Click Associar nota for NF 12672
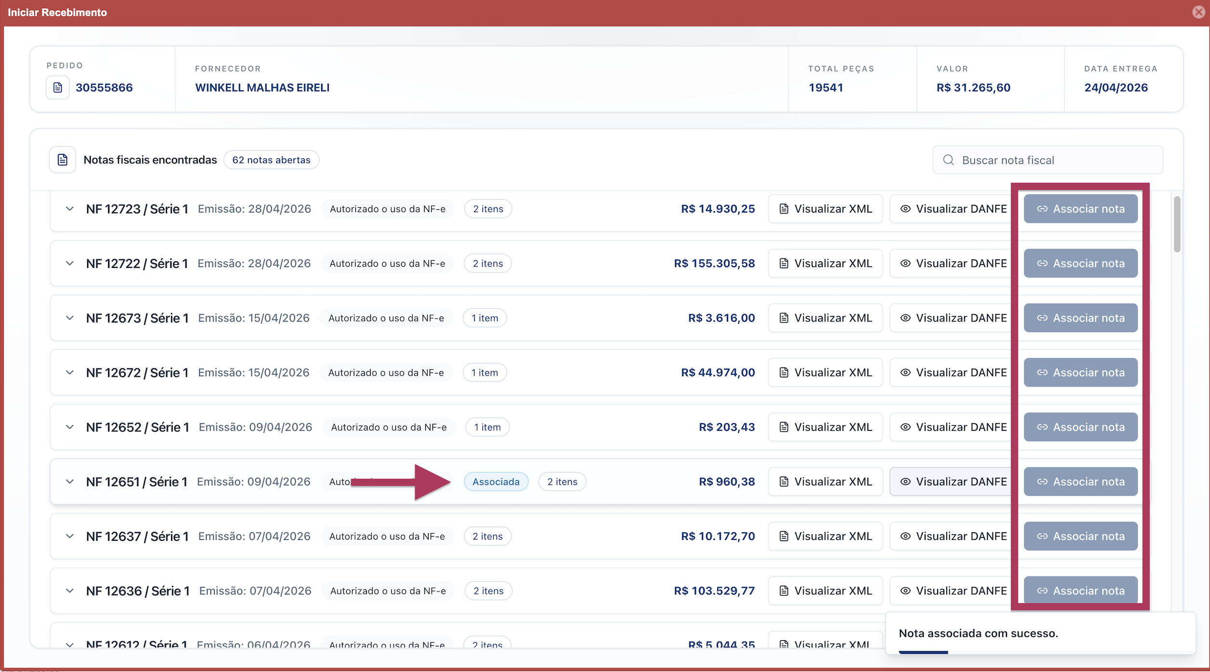This screenshot has width=1210, height=672. point(1080,373)
